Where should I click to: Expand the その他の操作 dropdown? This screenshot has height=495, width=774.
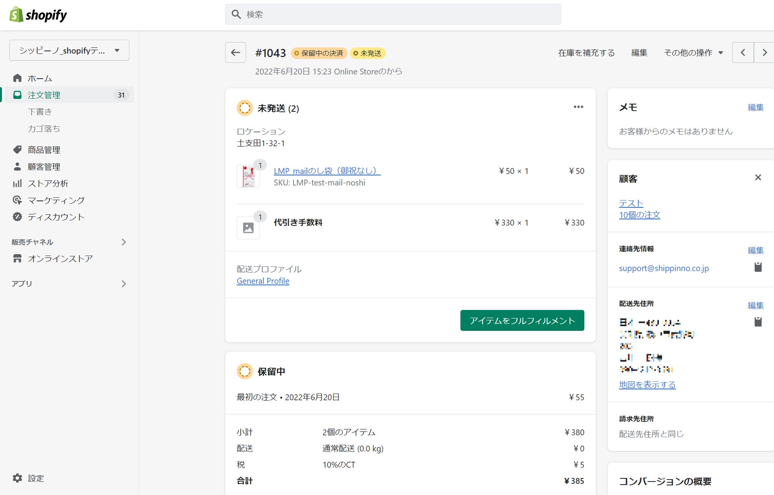coord(693,53)
